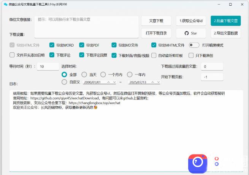Click the down arrow on the 2000/01/01 date

(x=114, y=82)
